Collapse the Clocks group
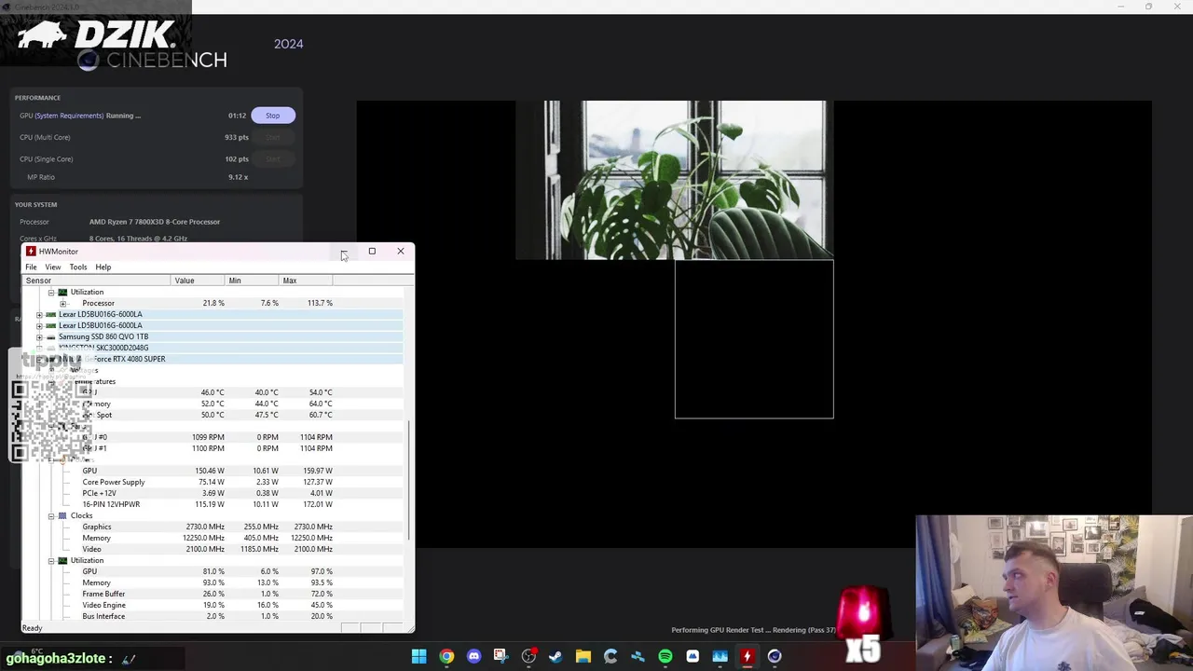Viewport: 1193px width, 671px height. coord(51,515)
